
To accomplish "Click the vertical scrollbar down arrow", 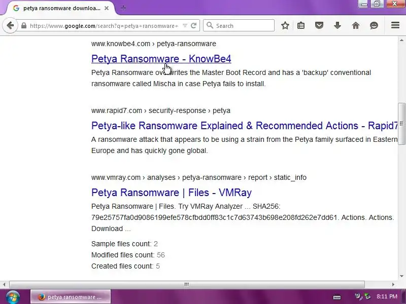I will [401, 276].
